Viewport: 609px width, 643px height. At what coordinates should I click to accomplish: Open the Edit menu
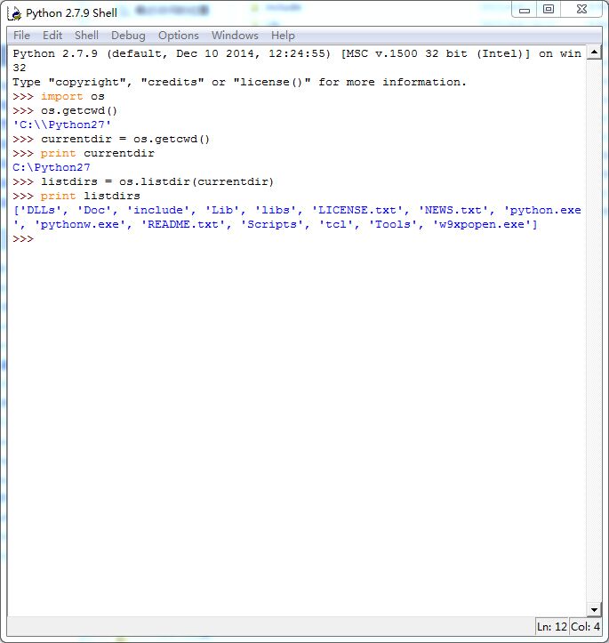point(52,36)
